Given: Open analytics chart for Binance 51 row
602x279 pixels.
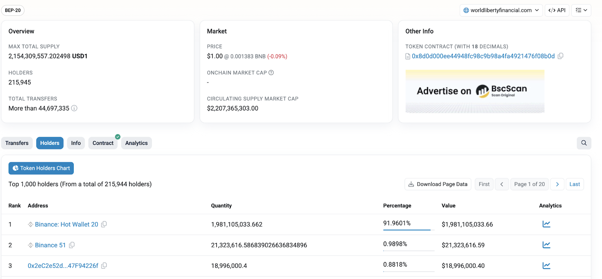Looking at the screenshot, I should click(x=546, y=245).
